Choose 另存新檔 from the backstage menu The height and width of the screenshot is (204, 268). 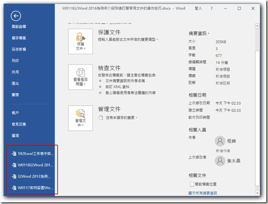19,49
